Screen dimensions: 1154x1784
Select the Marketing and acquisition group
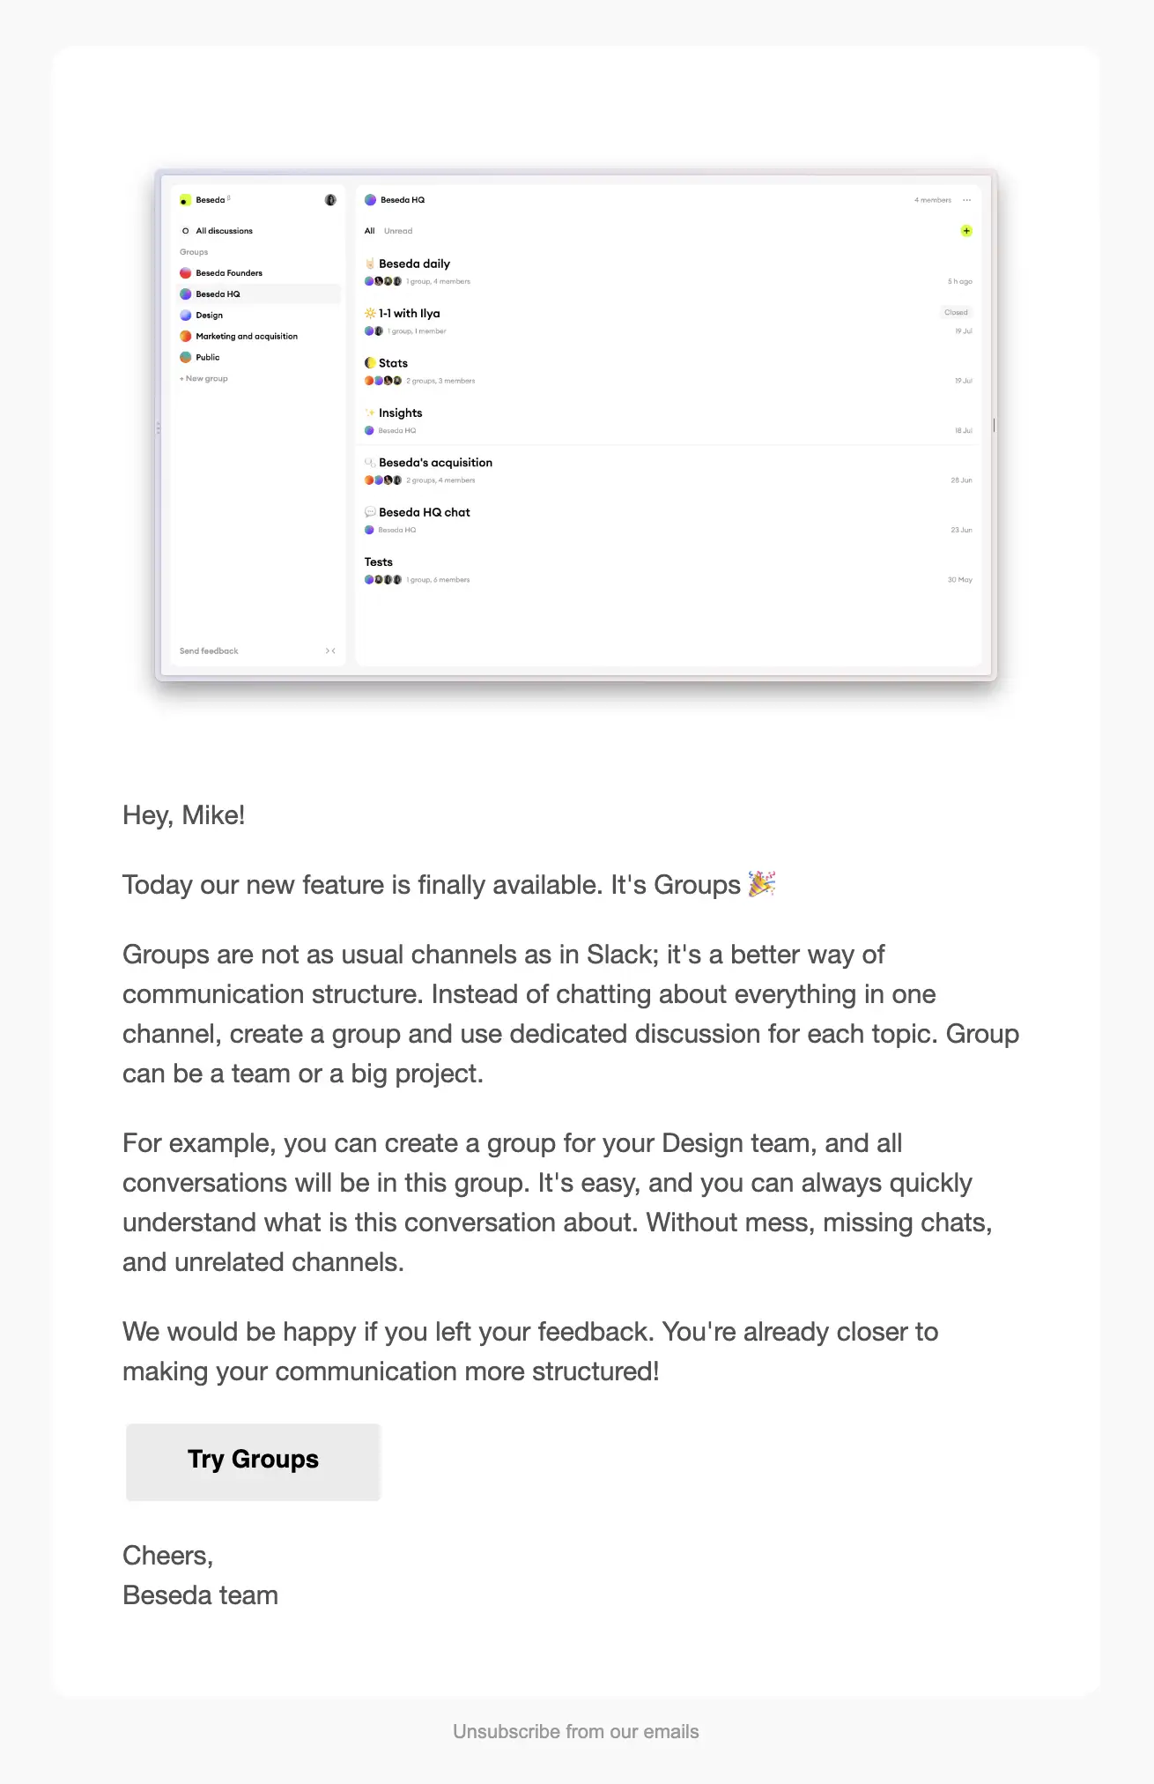point(247,336)
